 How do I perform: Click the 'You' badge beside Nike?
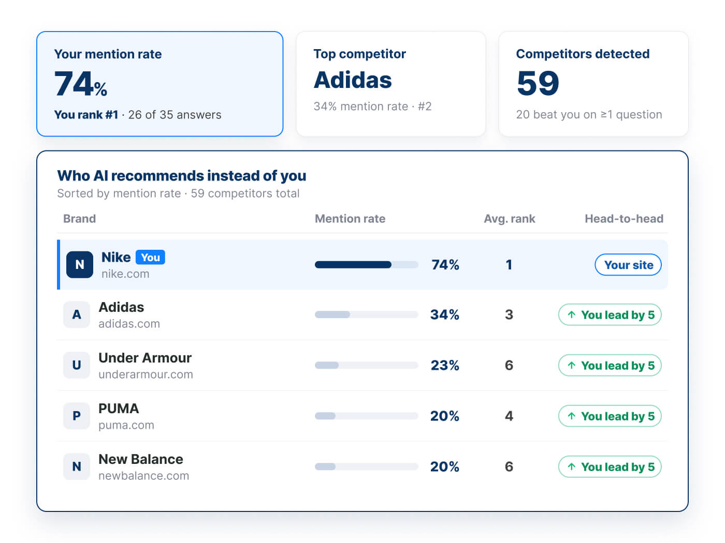(x=150, y=257)
